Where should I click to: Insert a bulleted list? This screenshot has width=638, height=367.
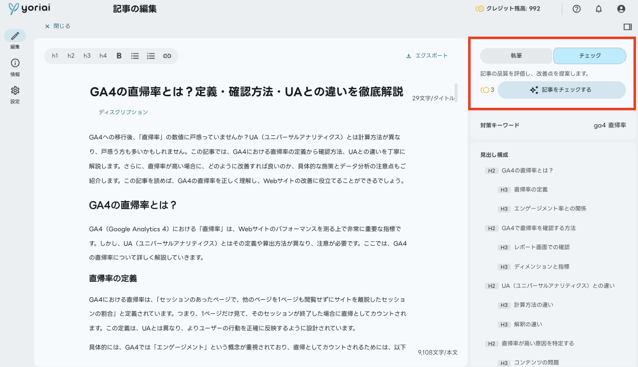coord(135,56)
